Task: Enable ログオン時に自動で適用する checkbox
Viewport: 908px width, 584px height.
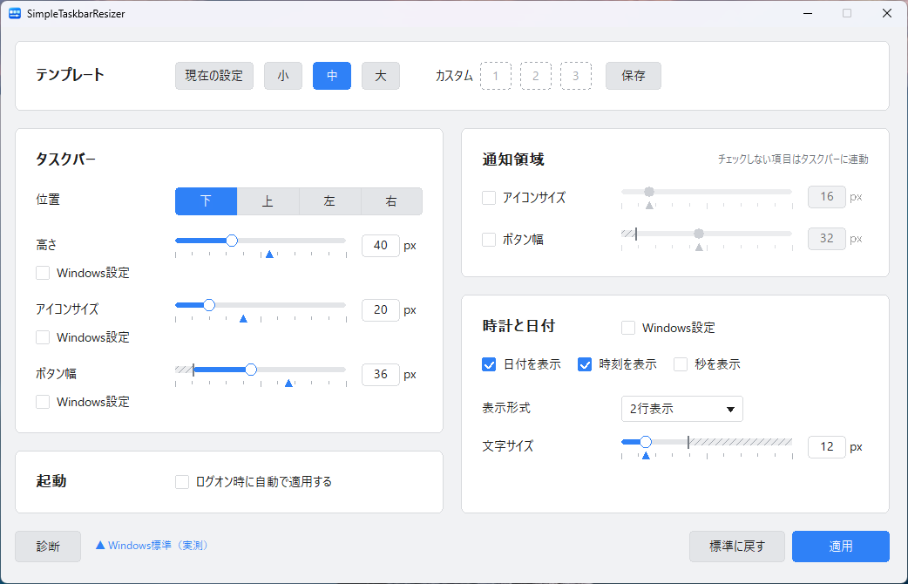Action: 182,482
